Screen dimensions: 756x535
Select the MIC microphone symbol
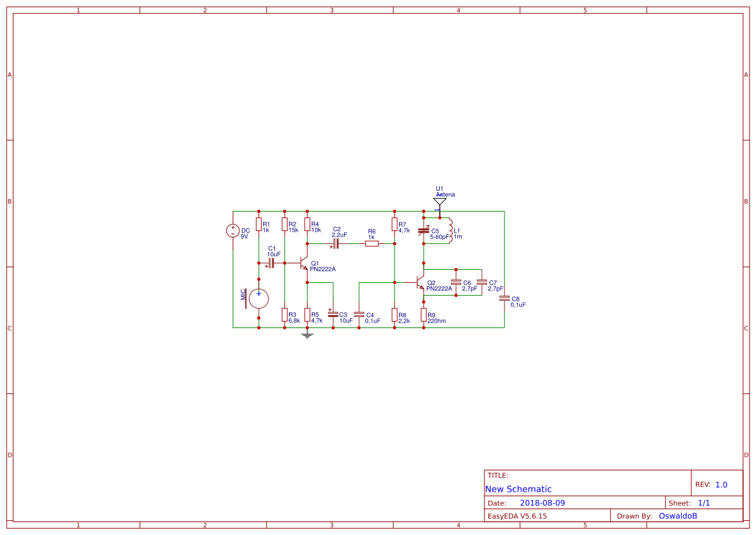[257, 299]
